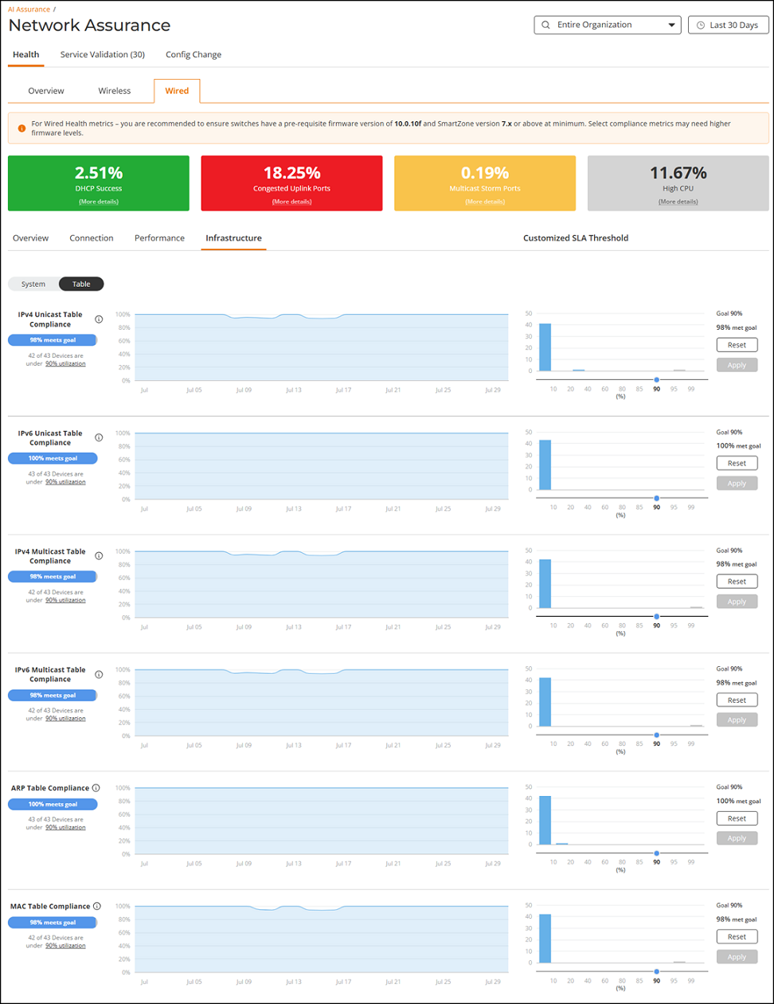Viewport: 774px width, 1004px height.
Task: Select the Table toggle option
Action: pyautogui.click(x=81, y=284)
